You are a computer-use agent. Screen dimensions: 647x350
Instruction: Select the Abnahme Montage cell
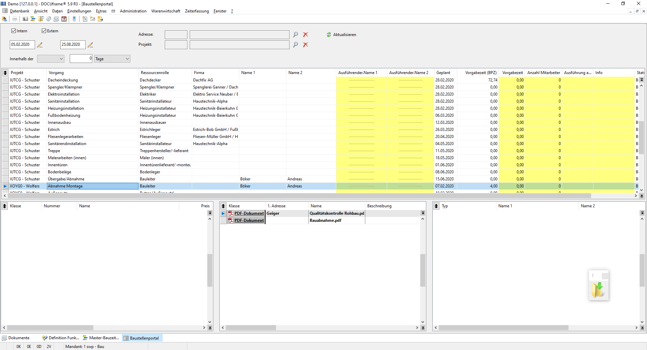tap(92, 186)
